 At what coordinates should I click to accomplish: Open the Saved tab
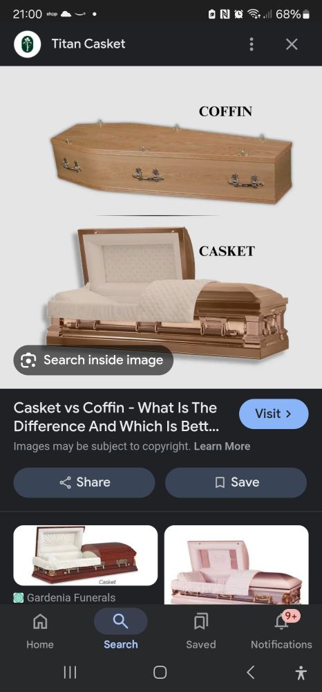point(201,632)
